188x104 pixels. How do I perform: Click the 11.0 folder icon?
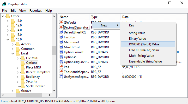point(13,21)
